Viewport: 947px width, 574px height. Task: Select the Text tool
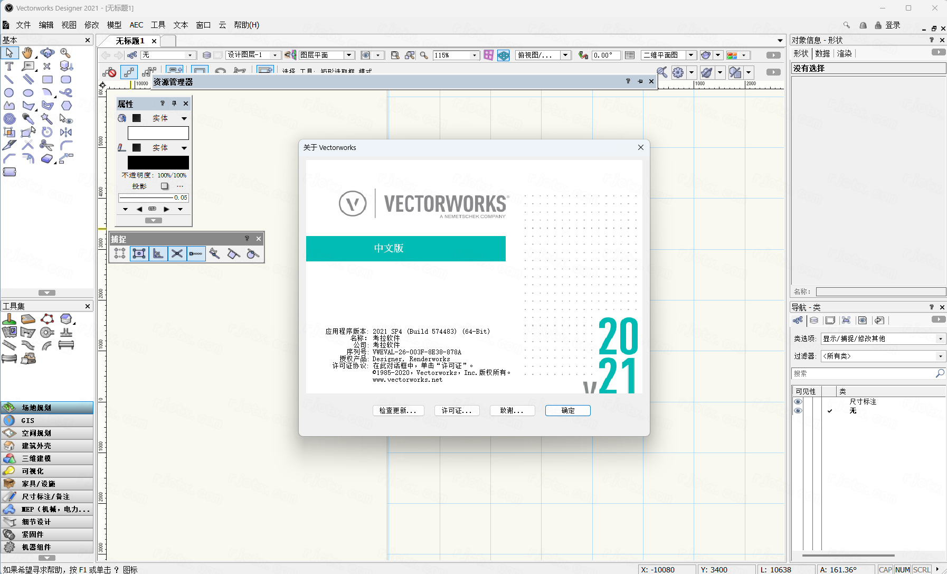click(x=9, y=66)
